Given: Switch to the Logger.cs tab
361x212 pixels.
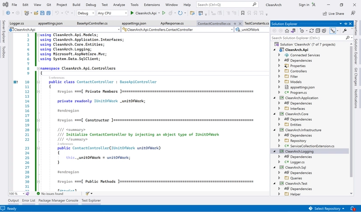Looking at the screenshot, I should coord(16,23).
